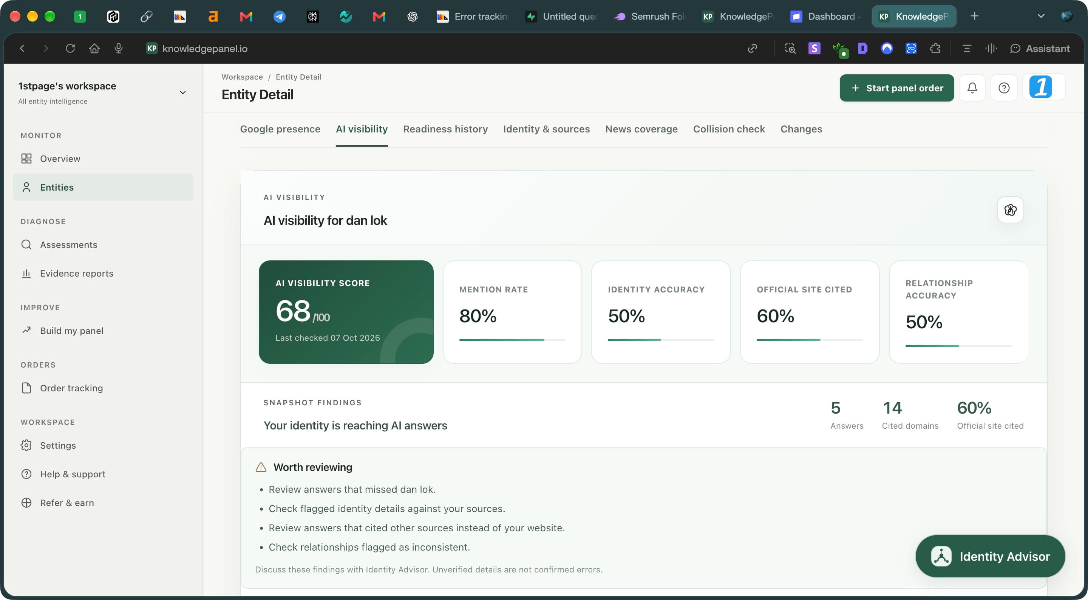Screen dimensions: 1088x600
Task: Open the browser extensions puzzle icon
Action: 935,49
